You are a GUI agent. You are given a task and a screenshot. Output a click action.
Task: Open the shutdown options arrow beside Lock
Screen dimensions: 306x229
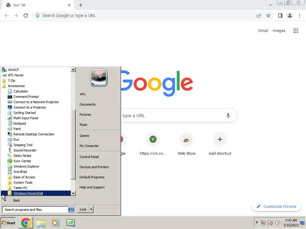tap(91, 209)
